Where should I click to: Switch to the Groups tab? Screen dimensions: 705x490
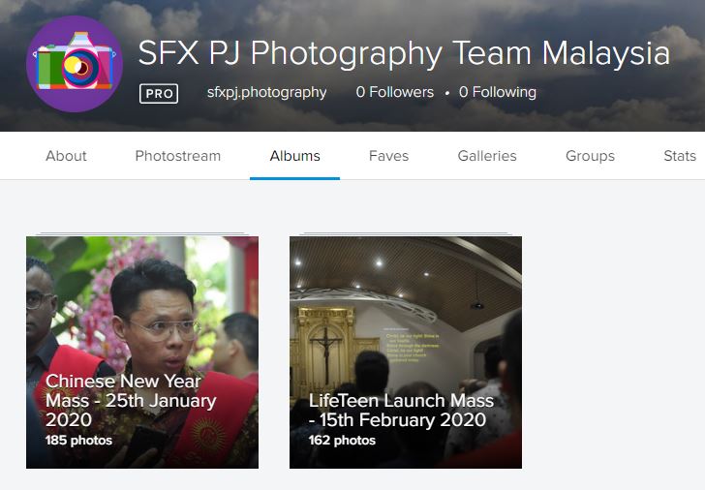click(x=590, y=156)
